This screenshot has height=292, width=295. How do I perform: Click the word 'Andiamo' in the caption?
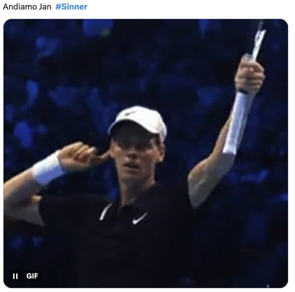(x=20, y=7)
